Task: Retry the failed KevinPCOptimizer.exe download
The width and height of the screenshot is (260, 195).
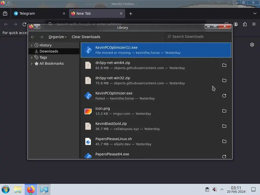Action: 224,96
